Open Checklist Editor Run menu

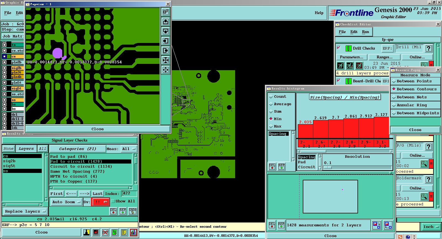coord(365,32)
